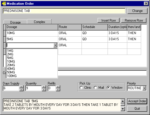
Task: Select Window pick up option
Action: pyautogui.click(x=108, y=88)
